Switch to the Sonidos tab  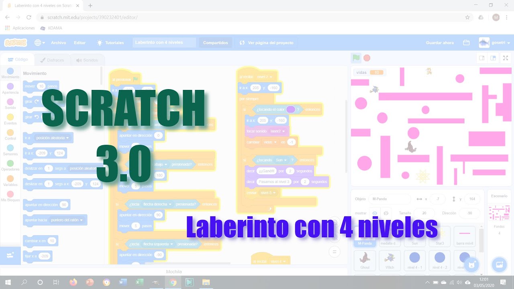[x=87, y=60]
